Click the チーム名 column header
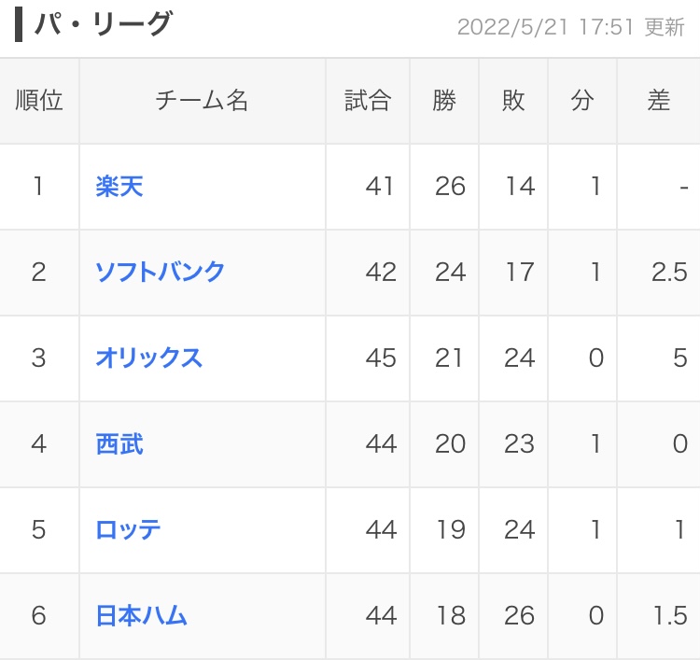 [202, 101]
